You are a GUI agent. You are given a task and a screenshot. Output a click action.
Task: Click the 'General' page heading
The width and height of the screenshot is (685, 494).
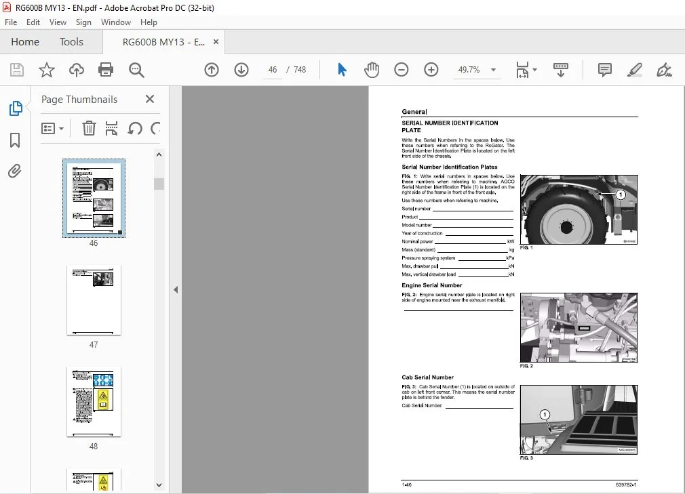pos(414,112)
